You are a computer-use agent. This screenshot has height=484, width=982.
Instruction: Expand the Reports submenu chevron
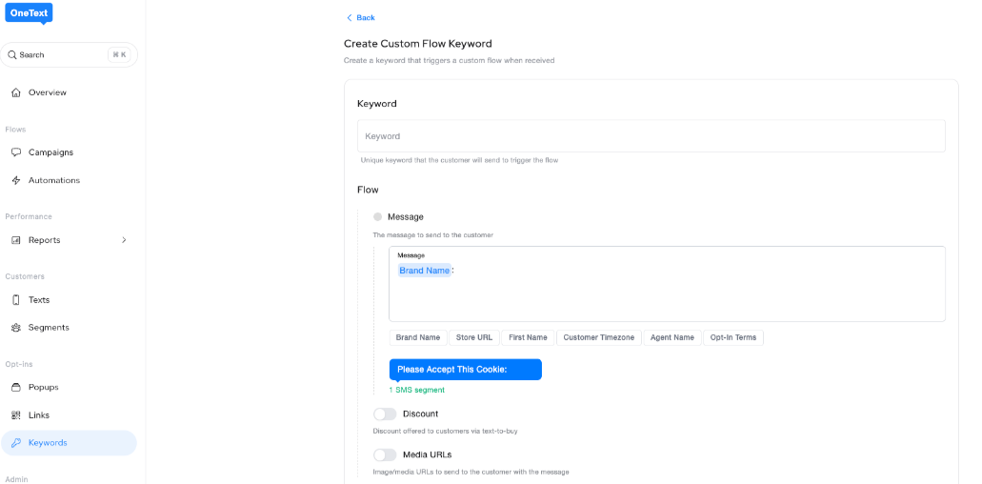[124, 240]
